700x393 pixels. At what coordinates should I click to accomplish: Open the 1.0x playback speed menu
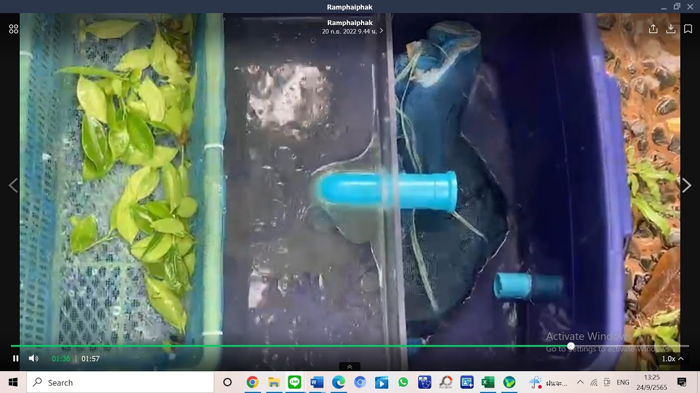click(673, 359)
